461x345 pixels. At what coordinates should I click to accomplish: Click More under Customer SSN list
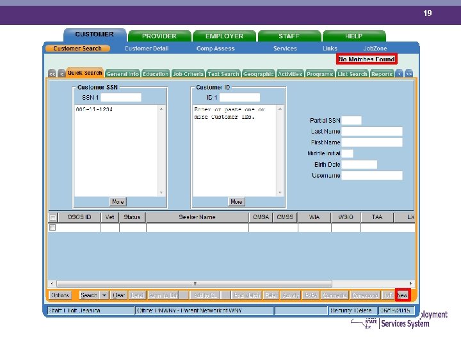[118, 201]
